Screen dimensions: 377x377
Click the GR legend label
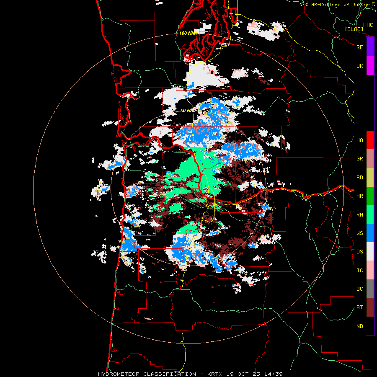[359, 159]
